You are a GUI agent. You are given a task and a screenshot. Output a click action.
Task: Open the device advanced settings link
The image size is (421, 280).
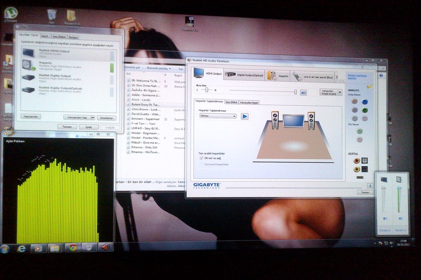point(357,77)
